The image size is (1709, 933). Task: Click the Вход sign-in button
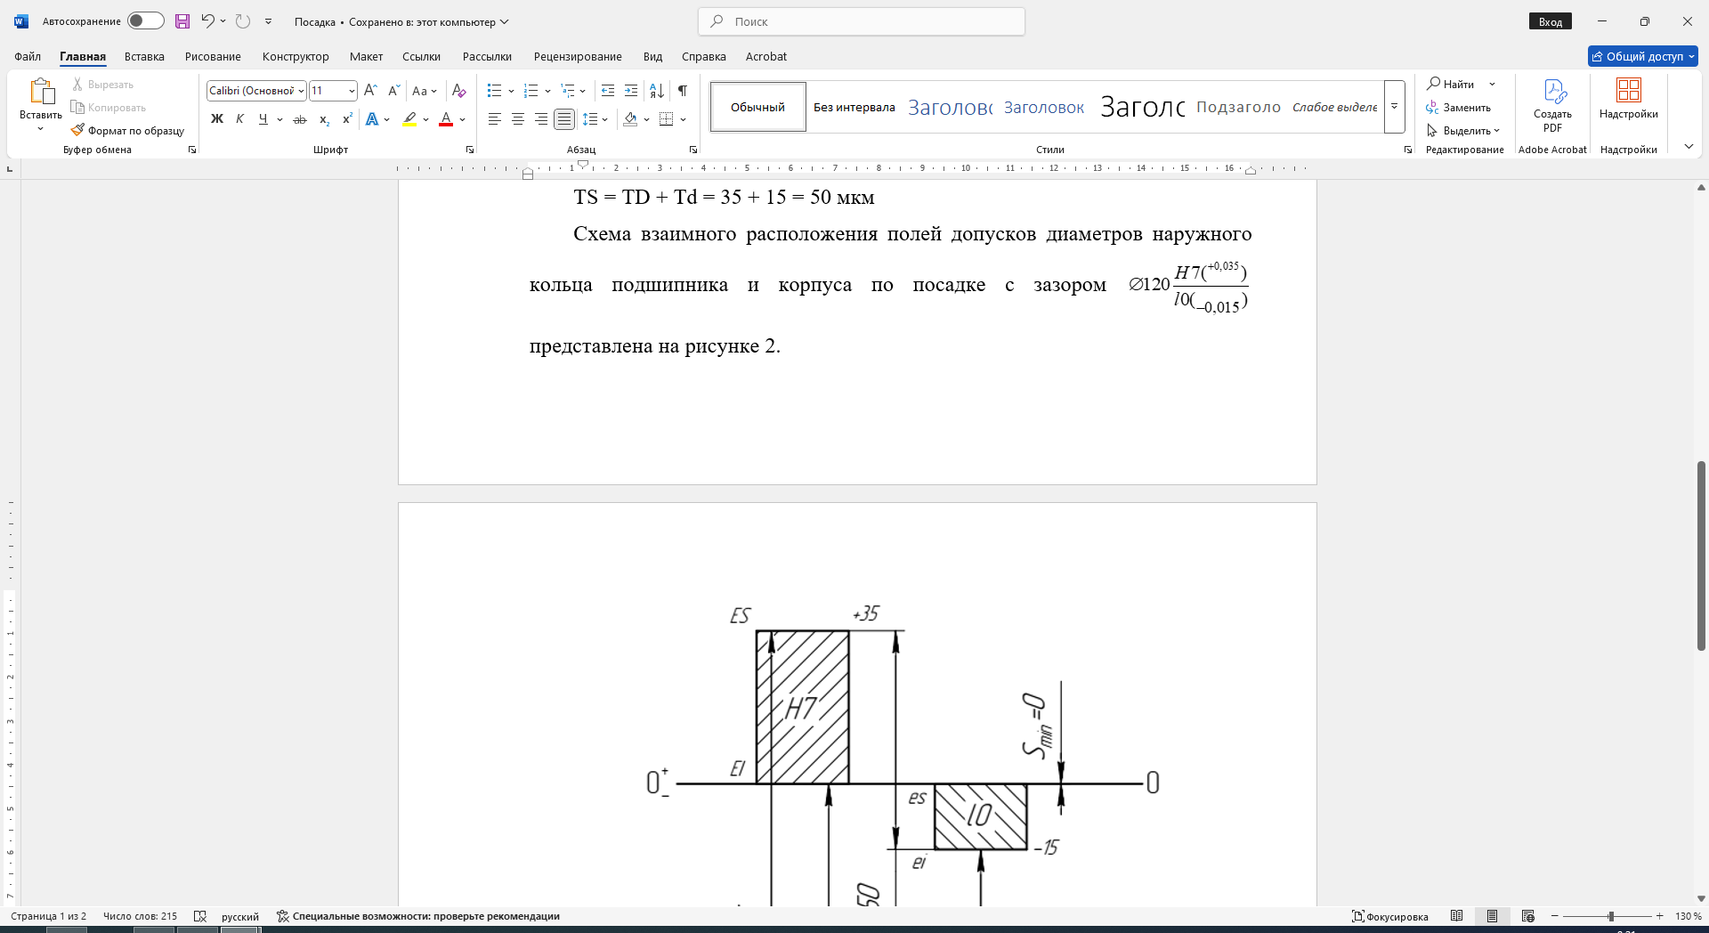pos(1551,21)
